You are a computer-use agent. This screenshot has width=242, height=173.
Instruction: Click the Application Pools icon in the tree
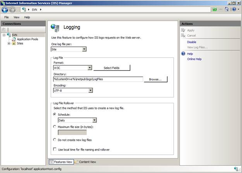click(14, 39)
